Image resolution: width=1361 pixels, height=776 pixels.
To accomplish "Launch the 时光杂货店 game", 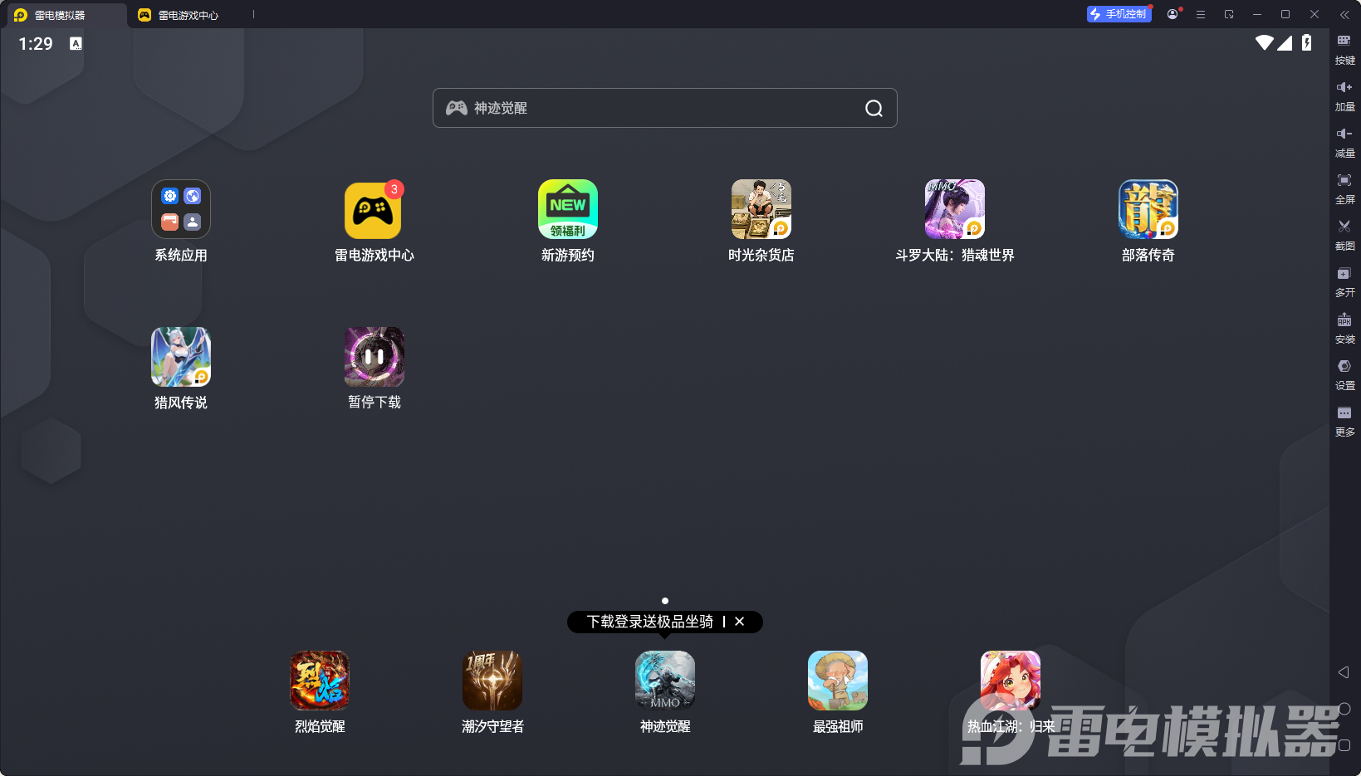I will click(761, 209).
